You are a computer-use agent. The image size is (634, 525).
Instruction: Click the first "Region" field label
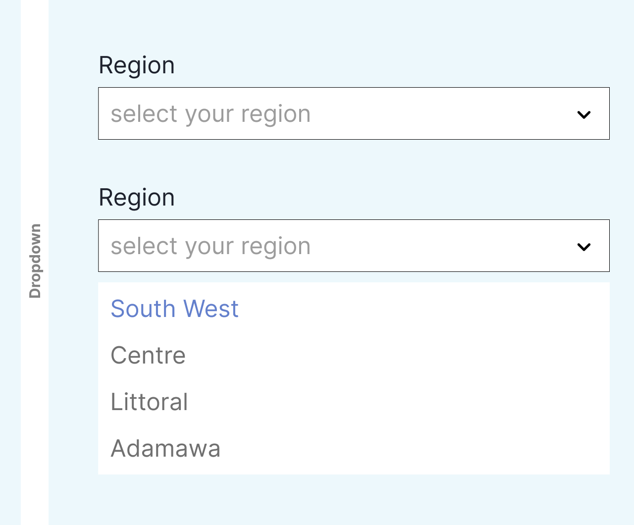pyautogui.click(x=137, y=65)
